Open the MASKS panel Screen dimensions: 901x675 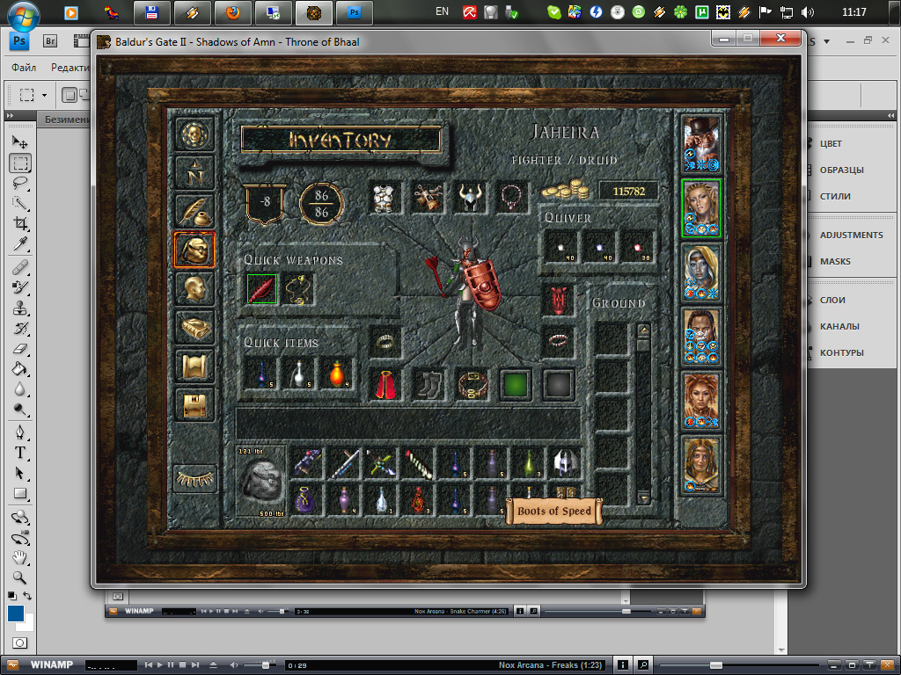click(835, 262)
